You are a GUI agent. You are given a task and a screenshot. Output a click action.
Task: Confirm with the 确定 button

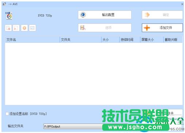pos(162,15)
